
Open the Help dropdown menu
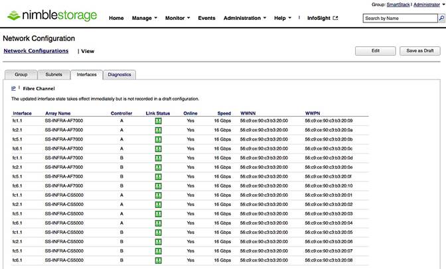coord(283,18)
